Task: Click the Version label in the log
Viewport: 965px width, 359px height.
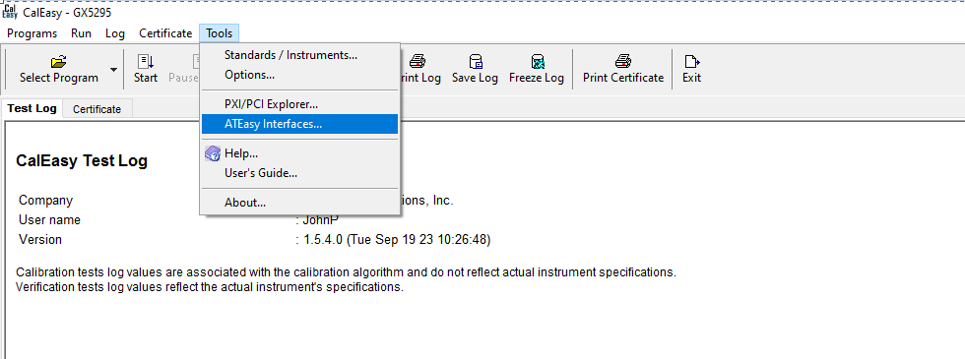Action: pos(40,240)
